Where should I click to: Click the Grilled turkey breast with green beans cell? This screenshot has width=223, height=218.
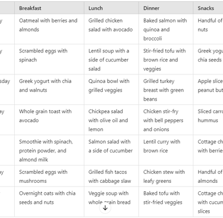tap(166, 90)
